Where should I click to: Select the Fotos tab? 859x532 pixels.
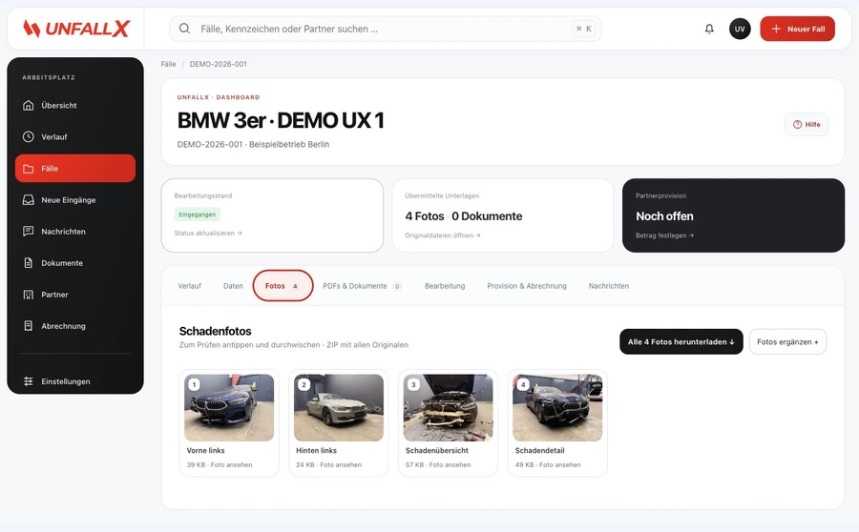click(283, 286)
